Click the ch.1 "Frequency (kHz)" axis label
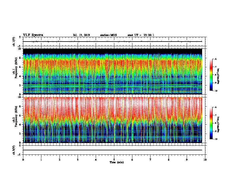 pos(16,68)
